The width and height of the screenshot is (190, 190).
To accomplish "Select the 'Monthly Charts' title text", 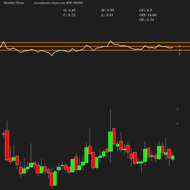I will coord(14,3).
